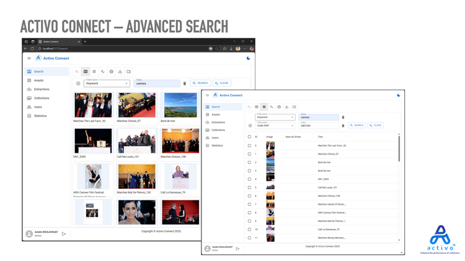465x261 pixels.
Task: Tick the checkbox for Call Ma Loute_101 row
Action: [x=249, y=187]
